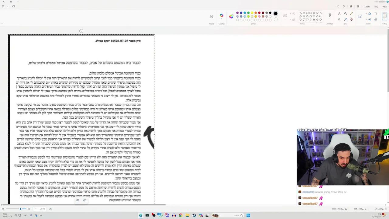Choose the Brushes tool

click(x=330, y=15)
